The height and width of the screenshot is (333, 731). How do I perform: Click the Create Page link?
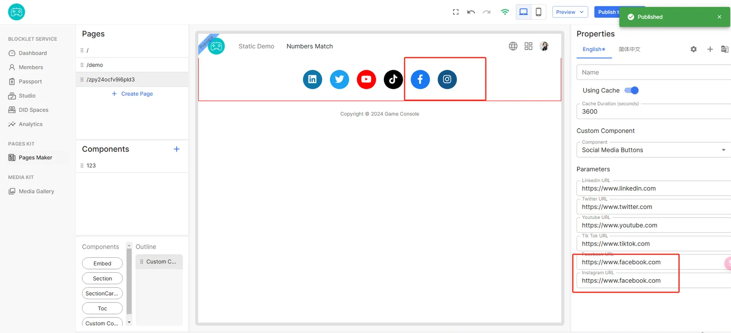coord(132,94)
